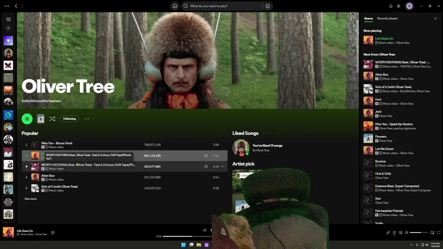Create a playlist with plus icon
Image resolution: width=443 pixels, height=249 pixels.
(x=8, y=28)
